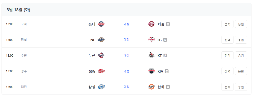Open 응원 for the NC vs LG game
Image resolution: width=253 pixels, height=97 pixels.
pos(241,40)
